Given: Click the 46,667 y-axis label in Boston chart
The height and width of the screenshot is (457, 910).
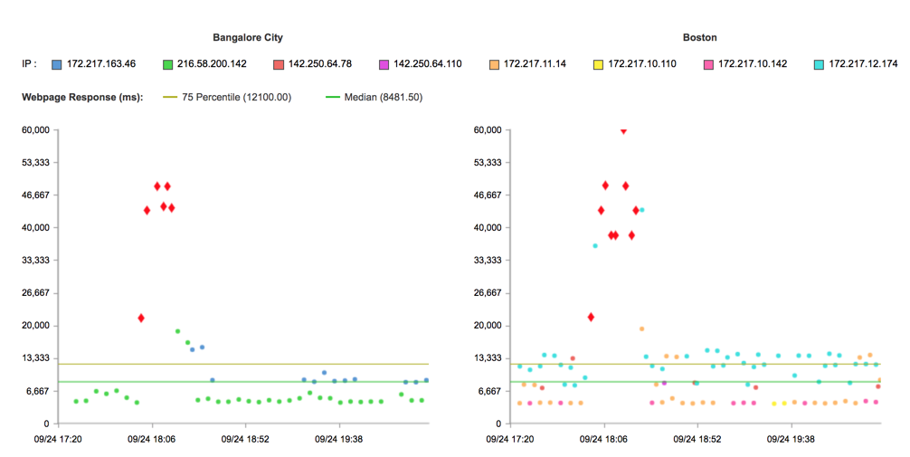Looking at the screenshot, I should point(488,195).
